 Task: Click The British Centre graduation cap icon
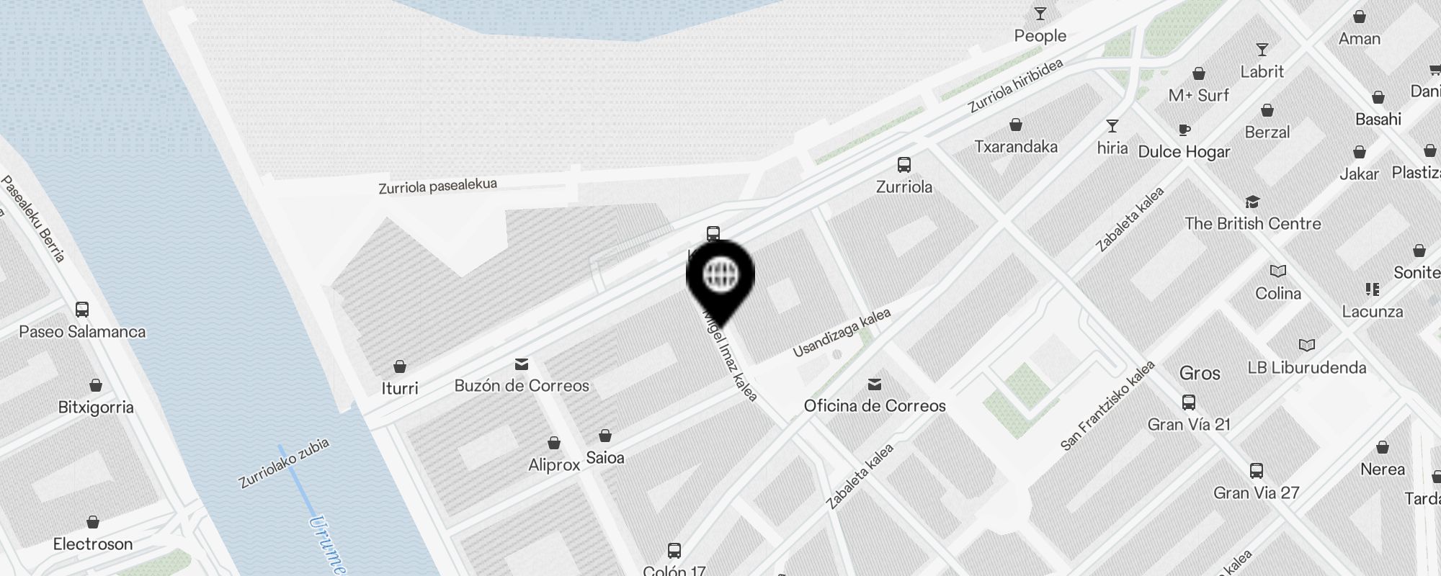1252,202
